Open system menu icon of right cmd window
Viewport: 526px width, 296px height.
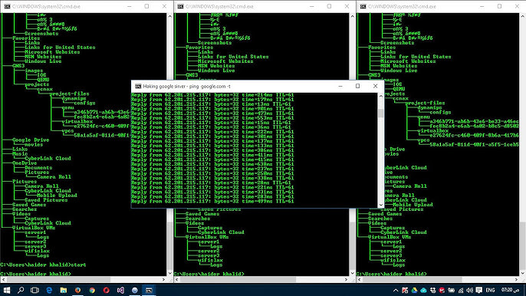click(x=363, y=6)
